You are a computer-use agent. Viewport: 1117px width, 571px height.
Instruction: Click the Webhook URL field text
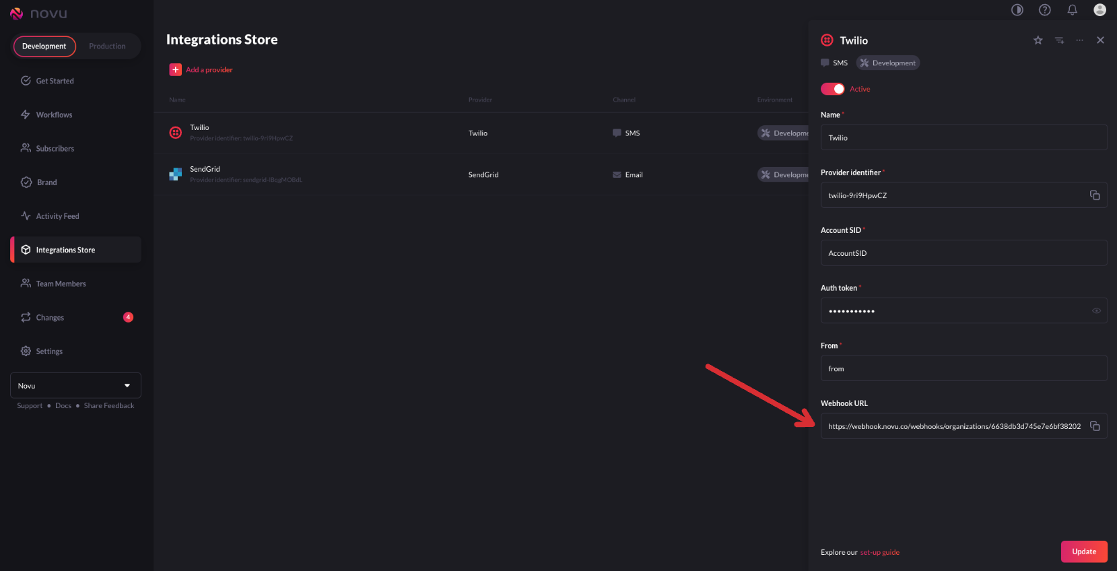[954, 426]
